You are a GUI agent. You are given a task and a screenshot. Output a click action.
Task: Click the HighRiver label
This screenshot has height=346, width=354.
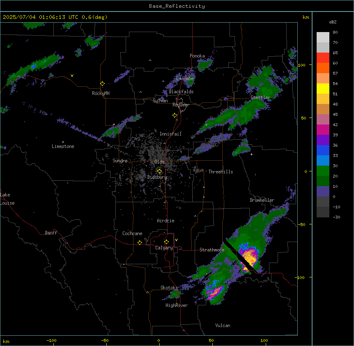click(177, 305)
